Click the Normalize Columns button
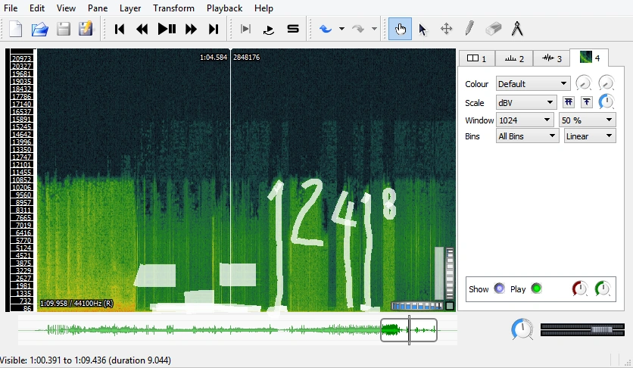The width and height of the screenshot is (633, 368). 568,102
